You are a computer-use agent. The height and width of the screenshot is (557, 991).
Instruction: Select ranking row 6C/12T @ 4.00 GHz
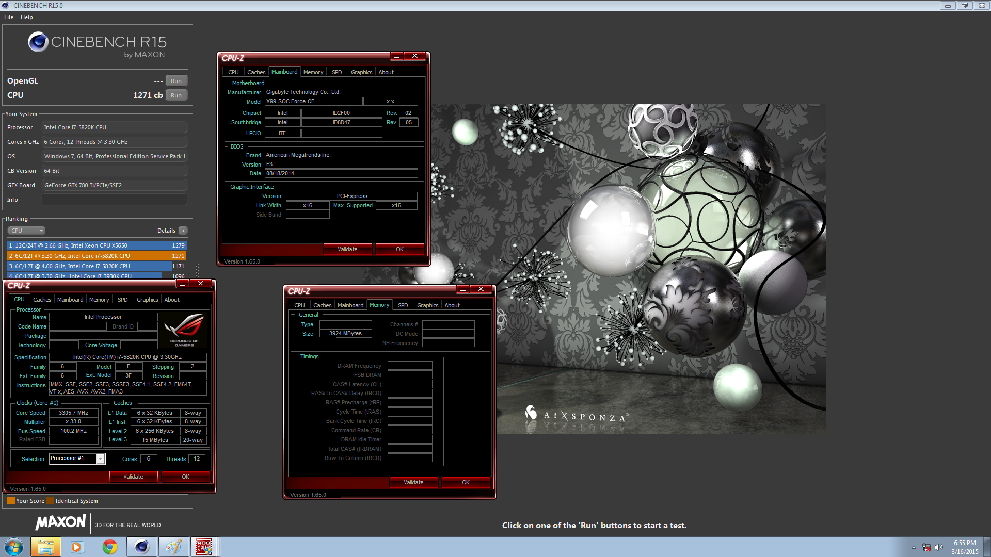97,266
